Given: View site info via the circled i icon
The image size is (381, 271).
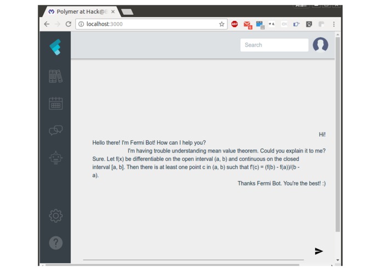Looking at the screenshot, I should click(81, 24).
